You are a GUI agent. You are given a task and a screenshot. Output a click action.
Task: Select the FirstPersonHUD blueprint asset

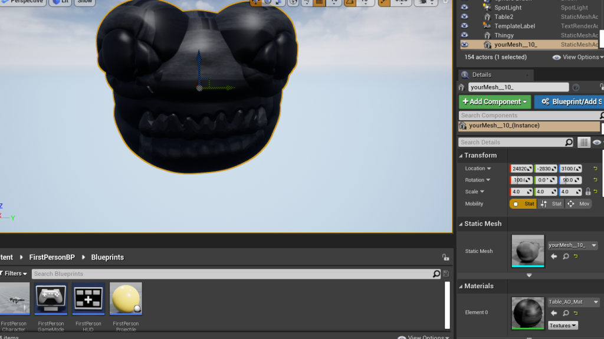tap(88, 299)
